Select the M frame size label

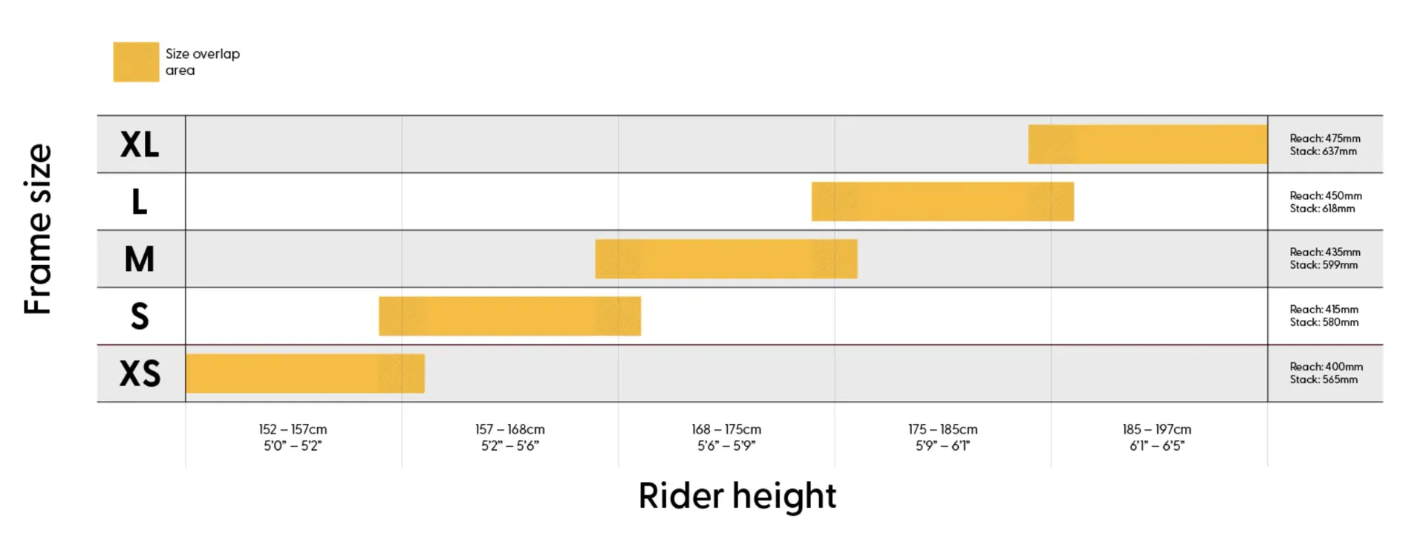point(140,259)
